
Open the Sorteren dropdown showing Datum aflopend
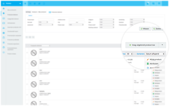point(155,54)
